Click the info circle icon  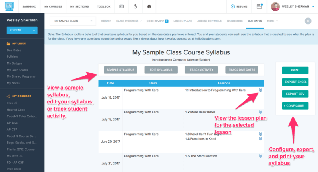pyautogui.click(x=149, y=7)
